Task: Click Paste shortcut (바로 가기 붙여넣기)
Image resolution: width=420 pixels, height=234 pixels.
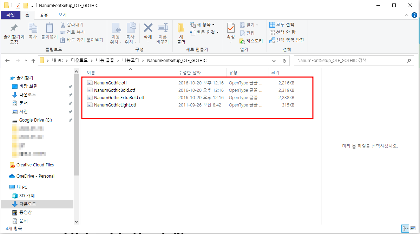Action: (x=82, y=40)
